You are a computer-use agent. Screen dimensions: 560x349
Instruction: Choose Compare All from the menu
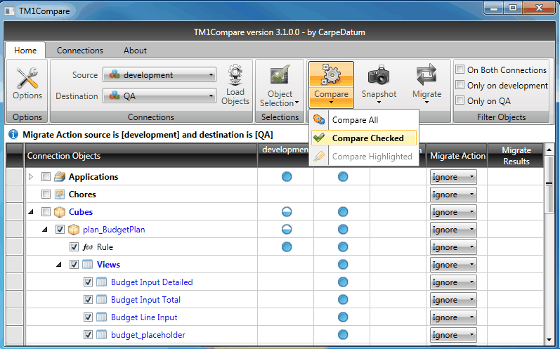(363, 120)
